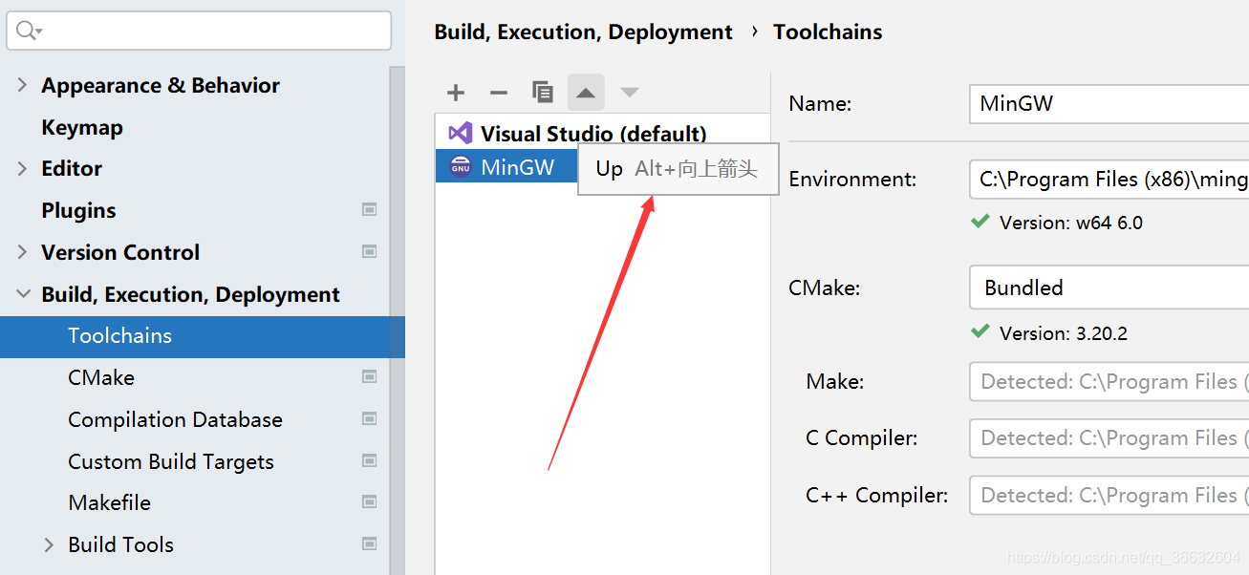
Task: Click project-level icon beside CMake
Action: 370,377
